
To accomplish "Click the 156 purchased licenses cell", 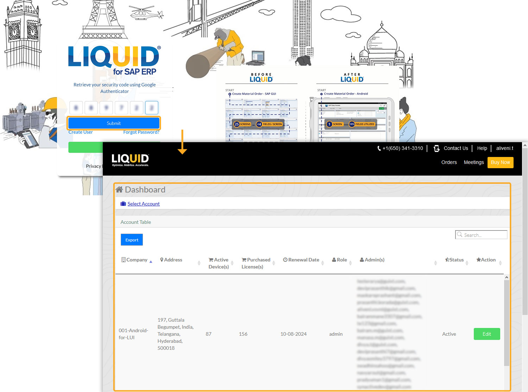I will (243, 334).
